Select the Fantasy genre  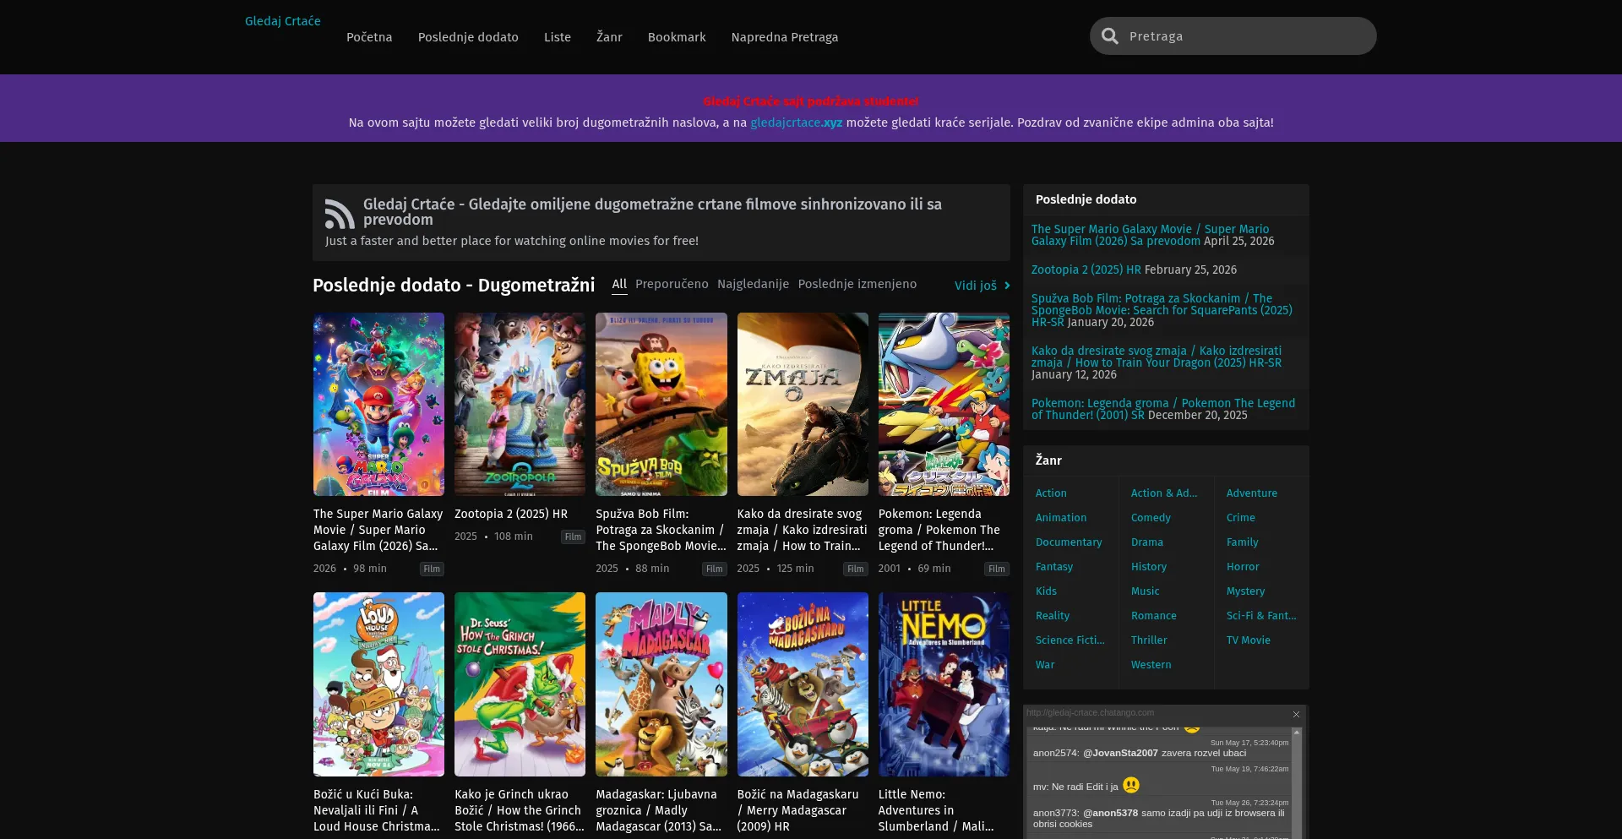1054,567
